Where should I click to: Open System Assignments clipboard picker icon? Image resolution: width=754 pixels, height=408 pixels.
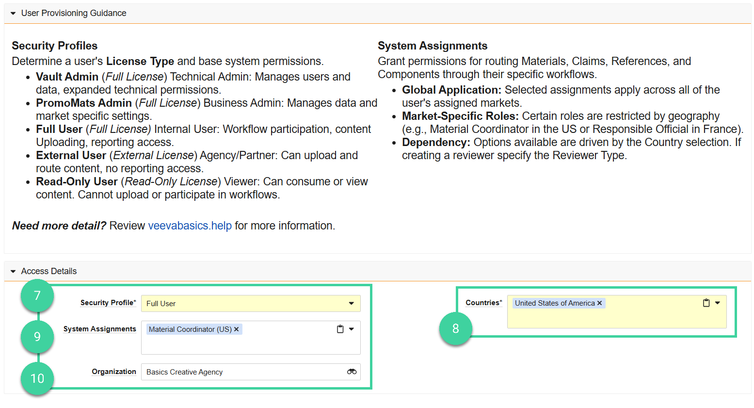click(x=340, y=329)
